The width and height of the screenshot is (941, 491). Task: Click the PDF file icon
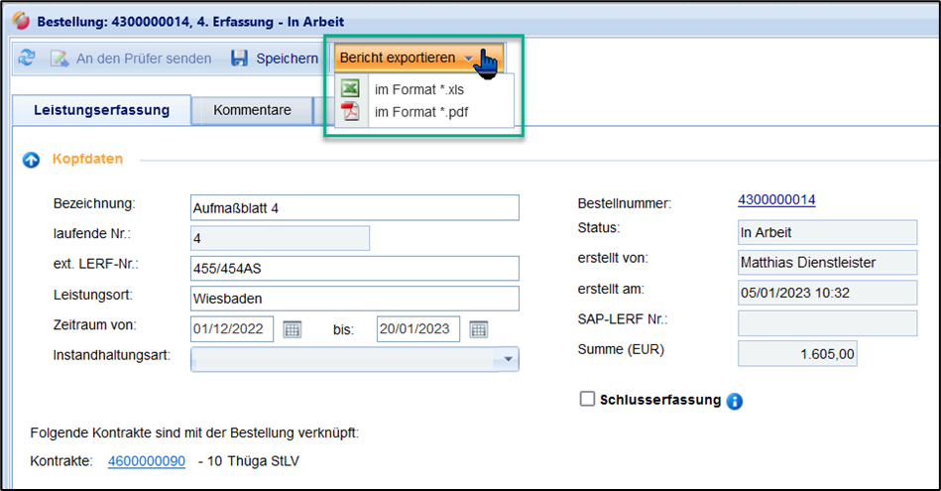350,111
